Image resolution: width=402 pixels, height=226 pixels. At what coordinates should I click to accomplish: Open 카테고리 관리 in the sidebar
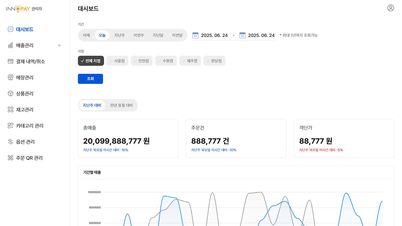coord(30,126)
